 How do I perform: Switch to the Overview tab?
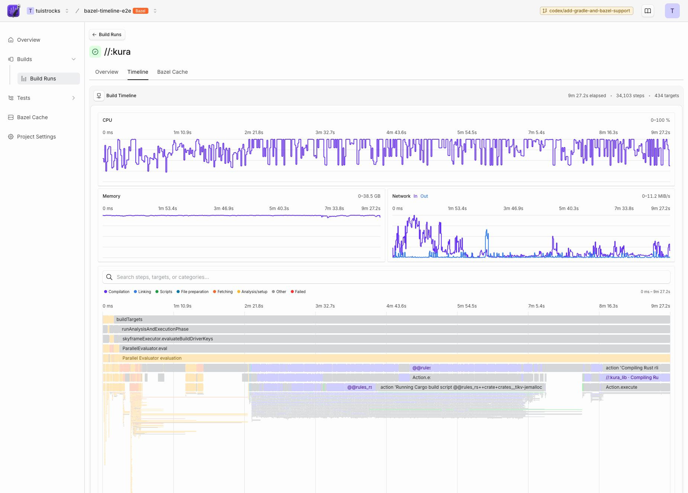point(107,72)
